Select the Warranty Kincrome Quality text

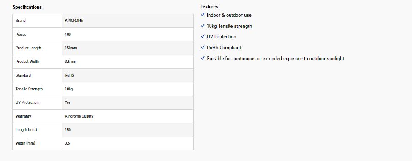point(79,116)
